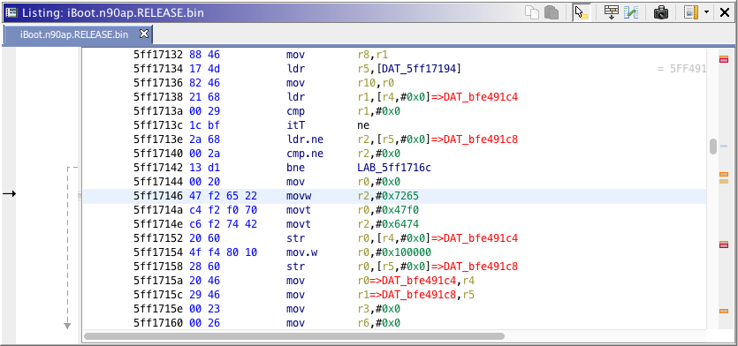
Task: Click DAT_bfe491c4 reference on address 5ff17138
Action: click(x=481, y=97)
